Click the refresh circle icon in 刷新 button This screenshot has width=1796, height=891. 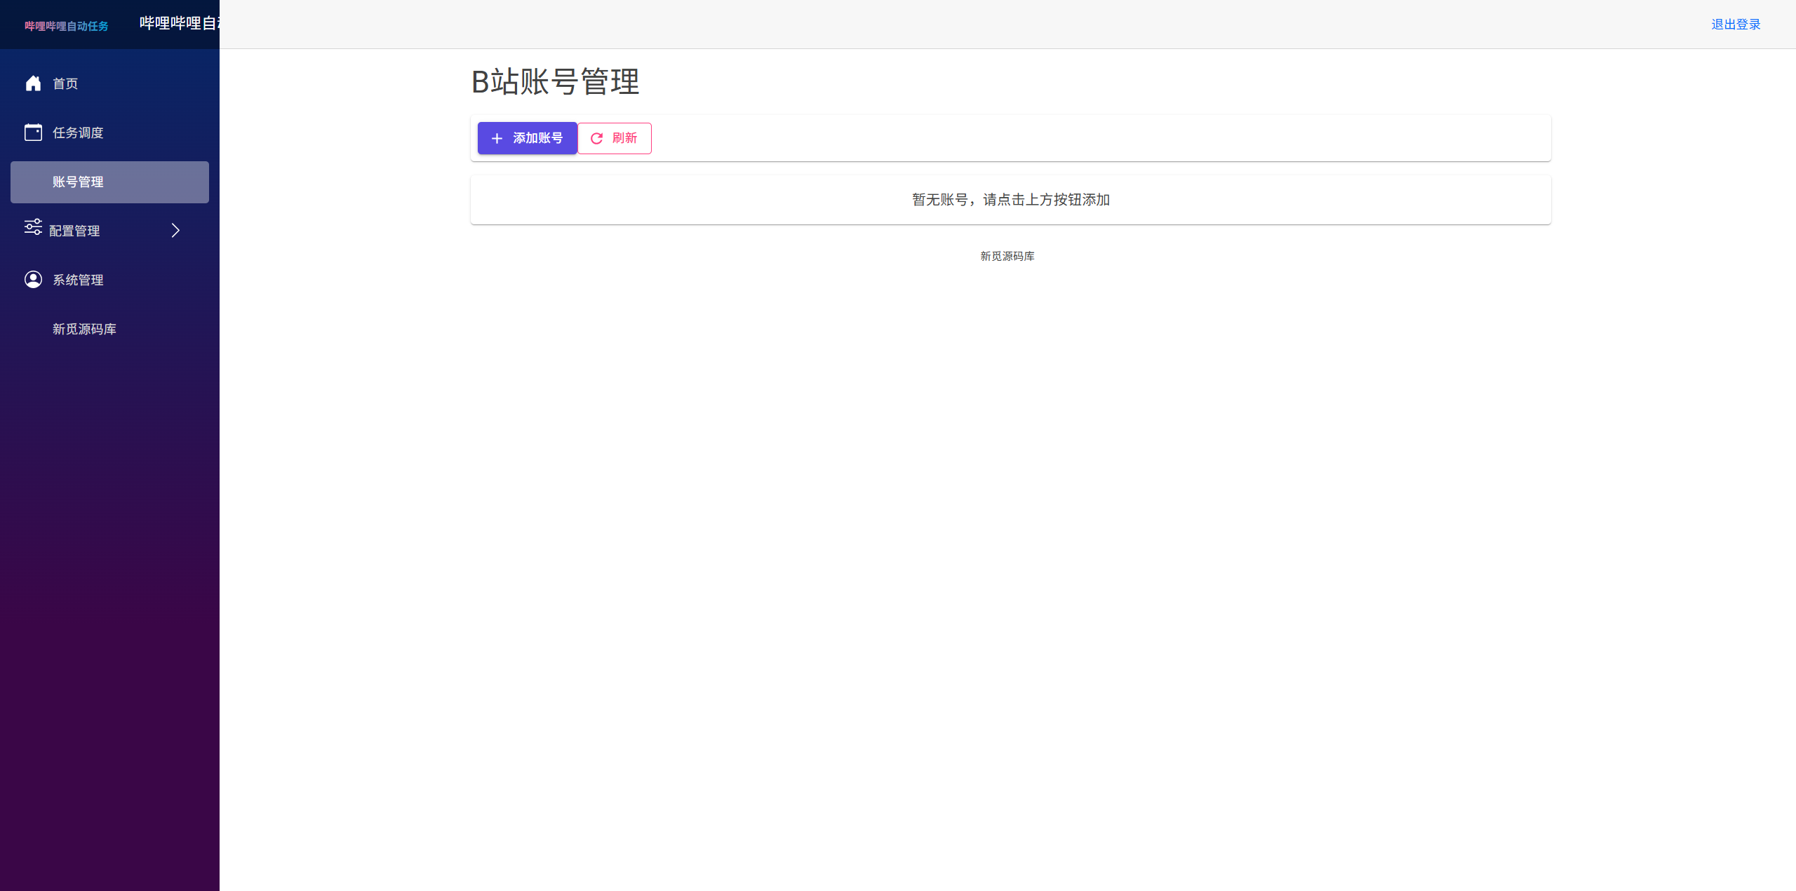pos(597,138)
